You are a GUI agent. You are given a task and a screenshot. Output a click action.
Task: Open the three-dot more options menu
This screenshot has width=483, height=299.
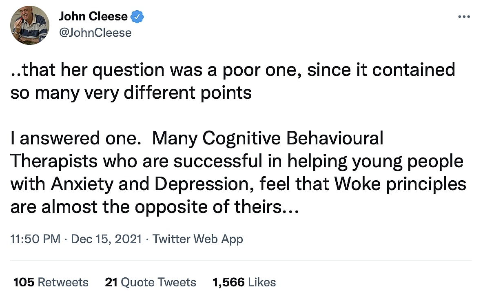464,17
